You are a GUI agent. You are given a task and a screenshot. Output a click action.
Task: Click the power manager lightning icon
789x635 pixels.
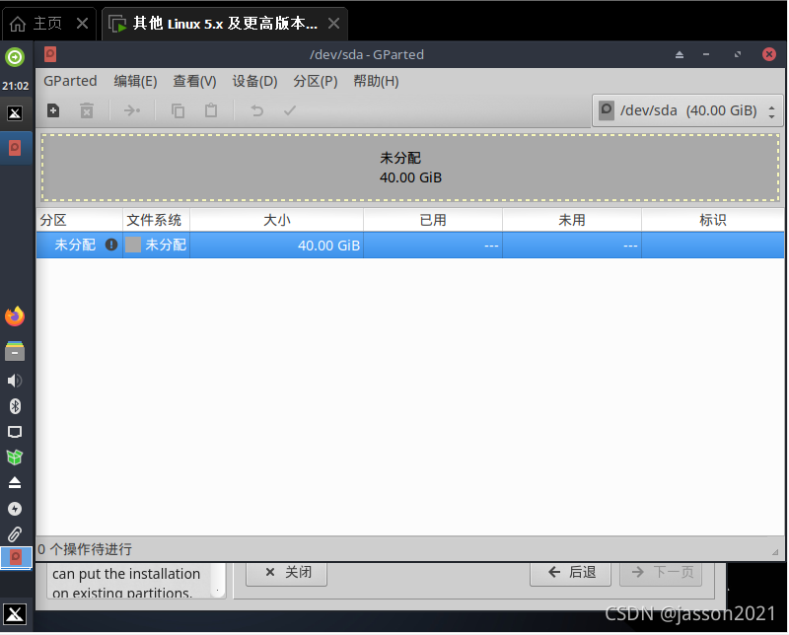pyautogui.click(x=15, y=509)
